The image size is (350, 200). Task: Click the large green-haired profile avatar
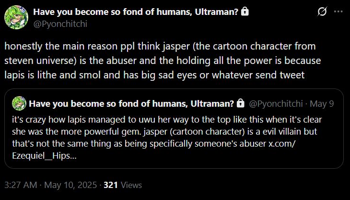pyautogui.click(x=16, y=17)
